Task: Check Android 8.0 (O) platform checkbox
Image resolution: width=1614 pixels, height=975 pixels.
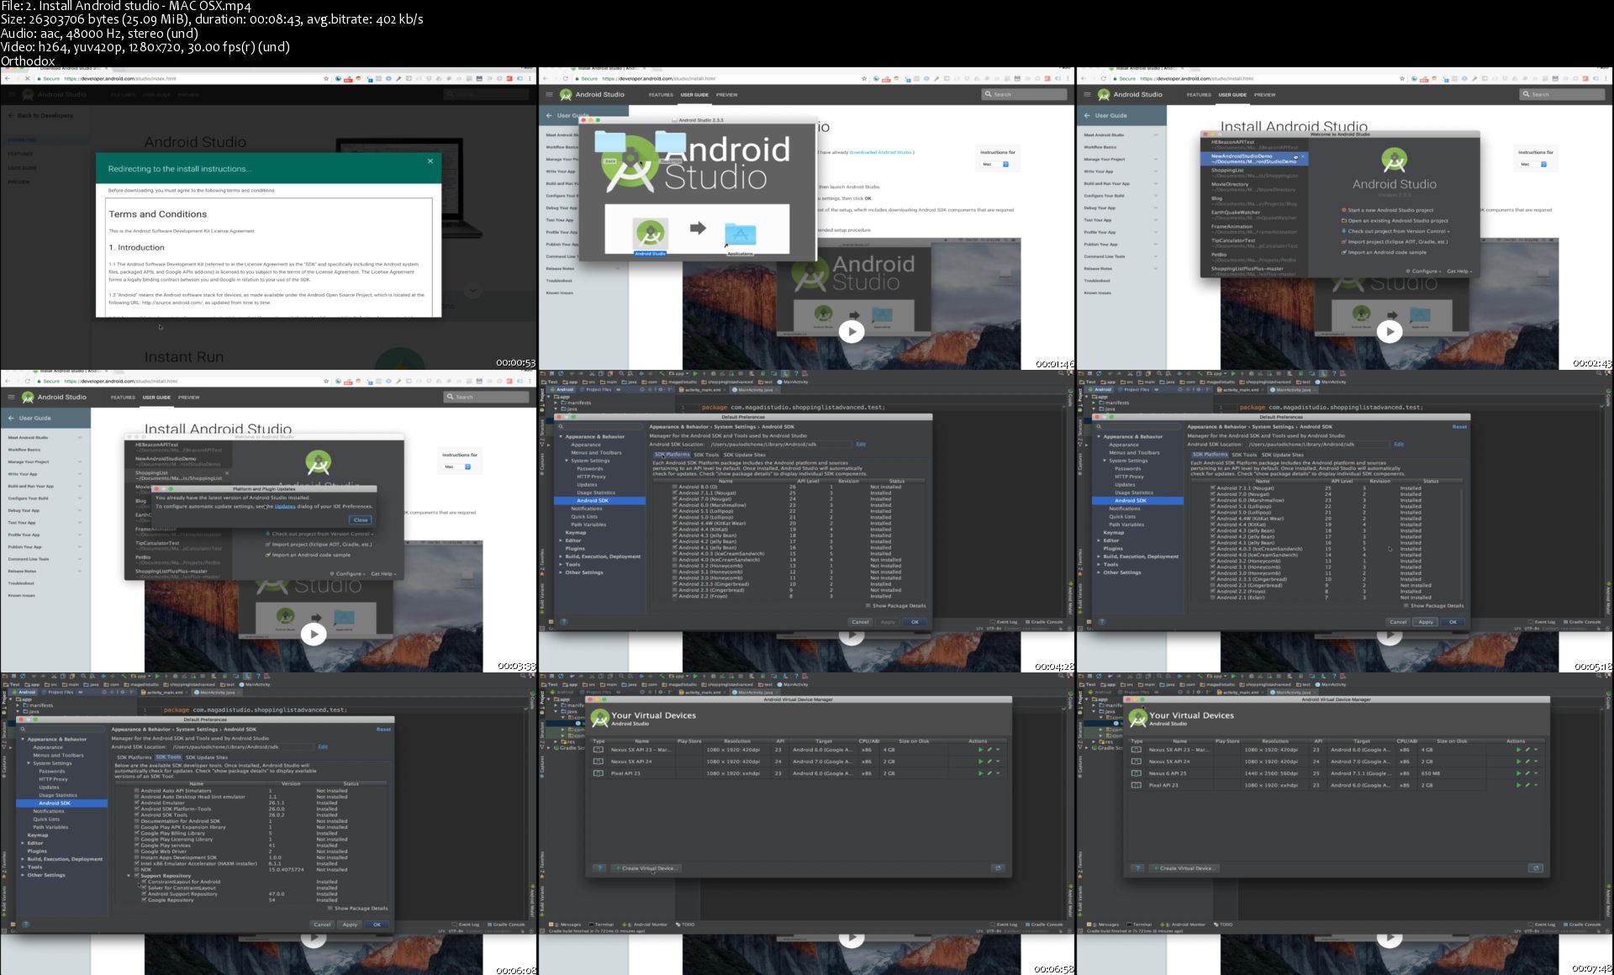Action: pos(674,487)
